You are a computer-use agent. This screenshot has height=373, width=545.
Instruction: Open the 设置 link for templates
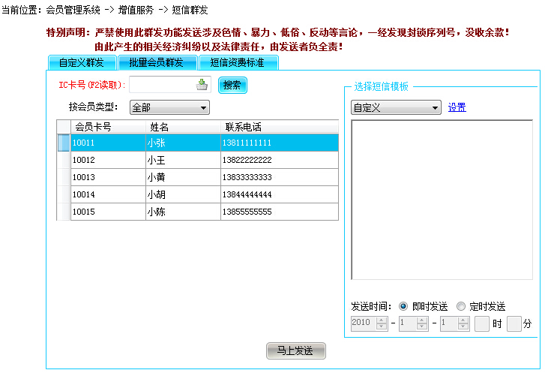coord(457,108)
